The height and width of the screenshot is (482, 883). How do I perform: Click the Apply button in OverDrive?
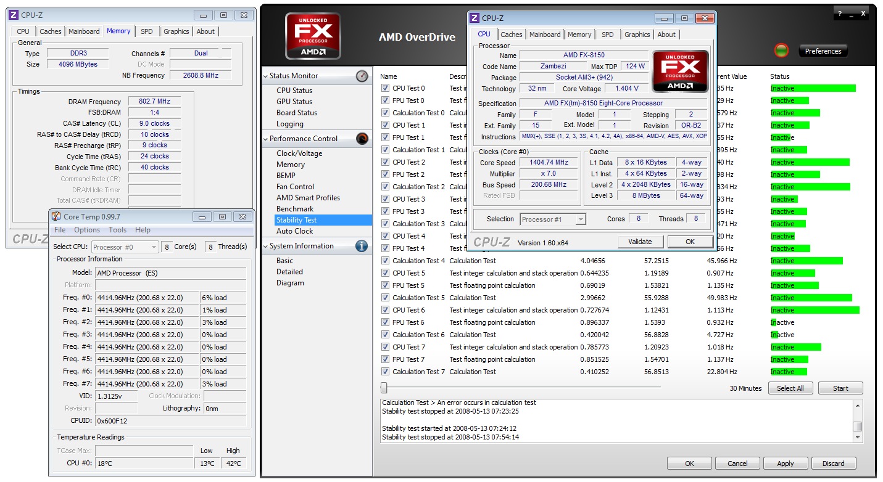pyautogui.click(x=786, y=464)
